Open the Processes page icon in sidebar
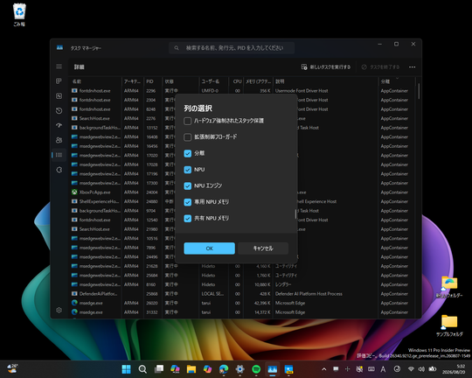Image resolution: width=472 pixels, height=378 pixels. [59, 81]
